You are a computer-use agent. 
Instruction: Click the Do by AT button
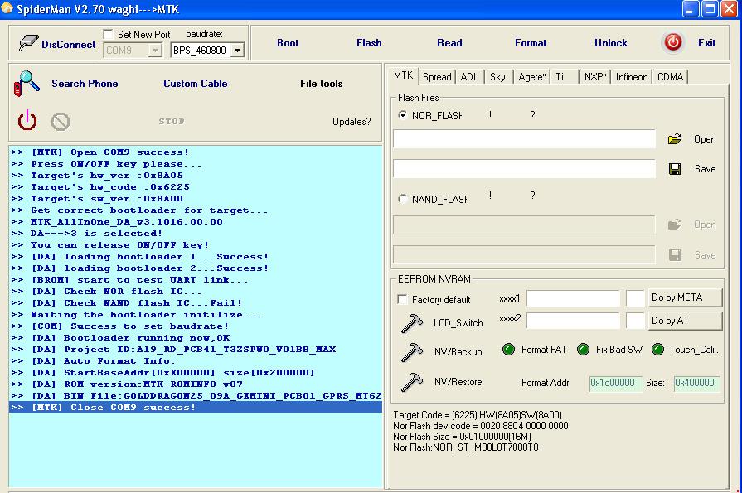(685, 321)
